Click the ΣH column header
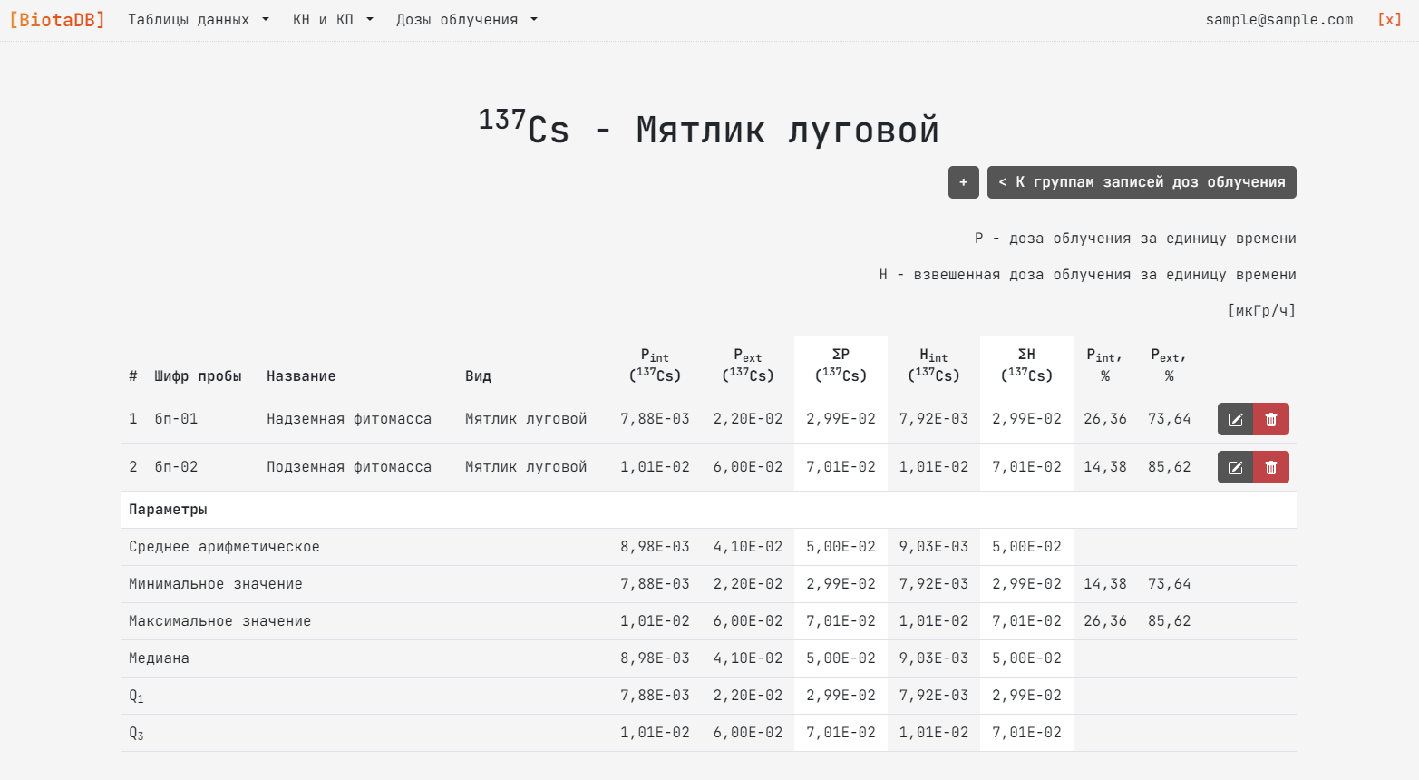 [x=1026, y=366]
